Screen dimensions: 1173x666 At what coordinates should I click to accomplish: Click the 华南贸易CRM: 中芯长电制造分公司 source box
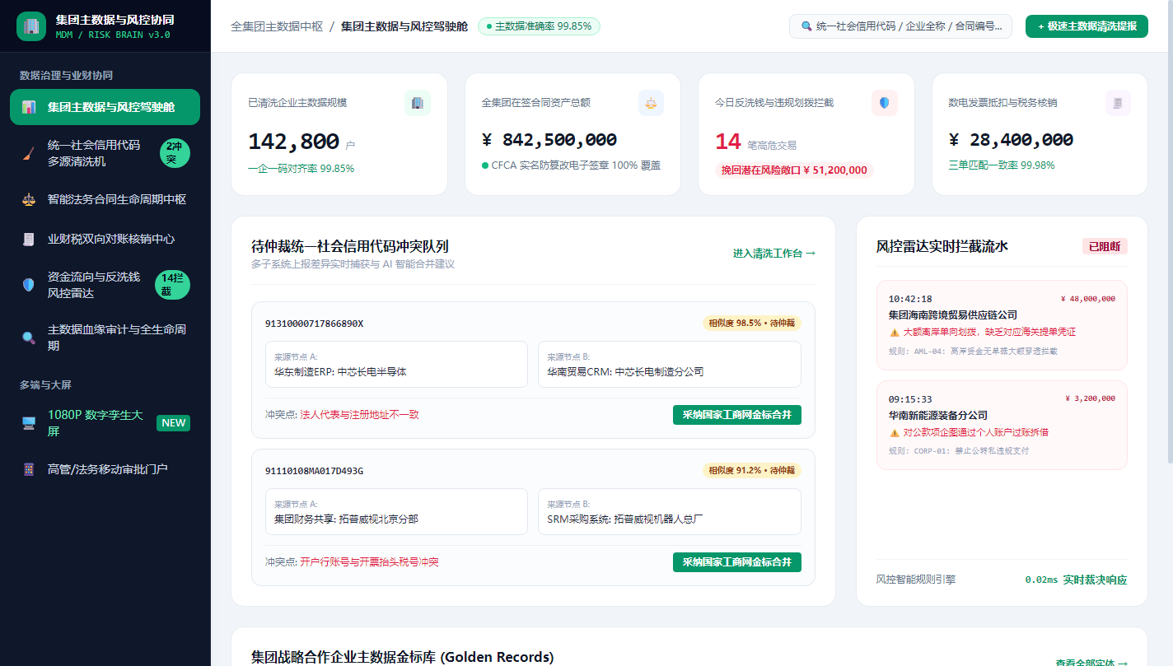click(670, 364)
